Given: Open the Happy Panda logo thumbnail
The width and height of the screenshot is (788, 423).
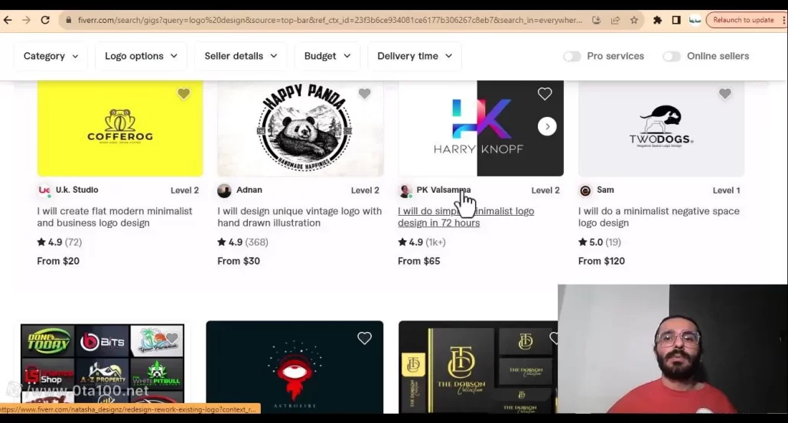Looking at the screenshot, I should (301, 128).
